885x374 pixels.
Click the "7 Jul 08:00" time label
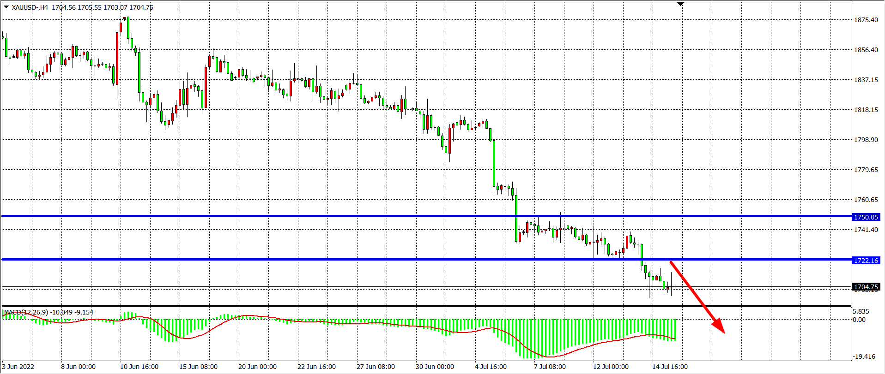550,367
